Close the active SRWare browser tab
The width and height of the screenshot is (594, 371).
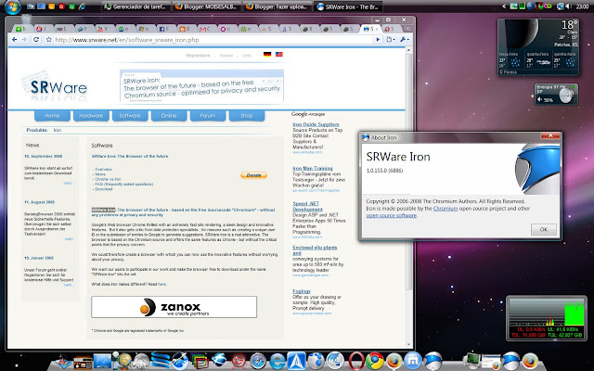click(377, 29)
